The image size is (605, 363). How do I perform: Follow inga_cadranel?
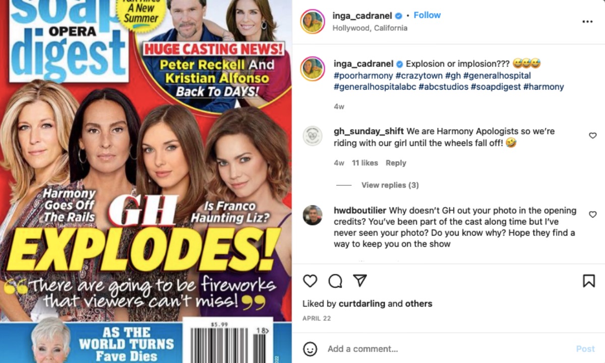click(x=427, y=15)
